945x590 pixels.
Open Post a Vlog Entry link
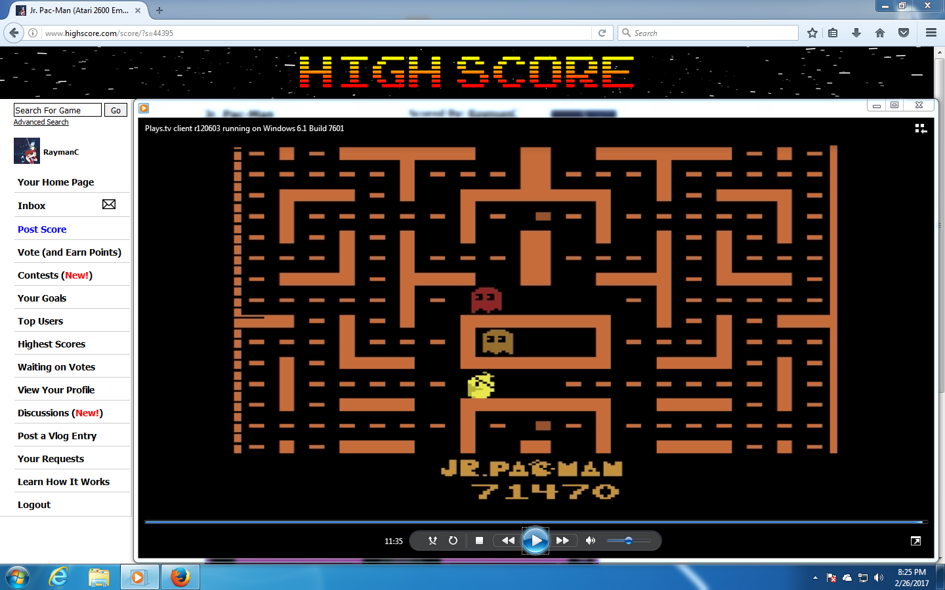coord(57,436)
